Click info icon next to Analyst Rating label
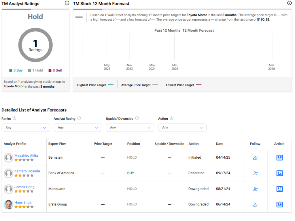The image size is (295, 221). [x=79, y=118]
